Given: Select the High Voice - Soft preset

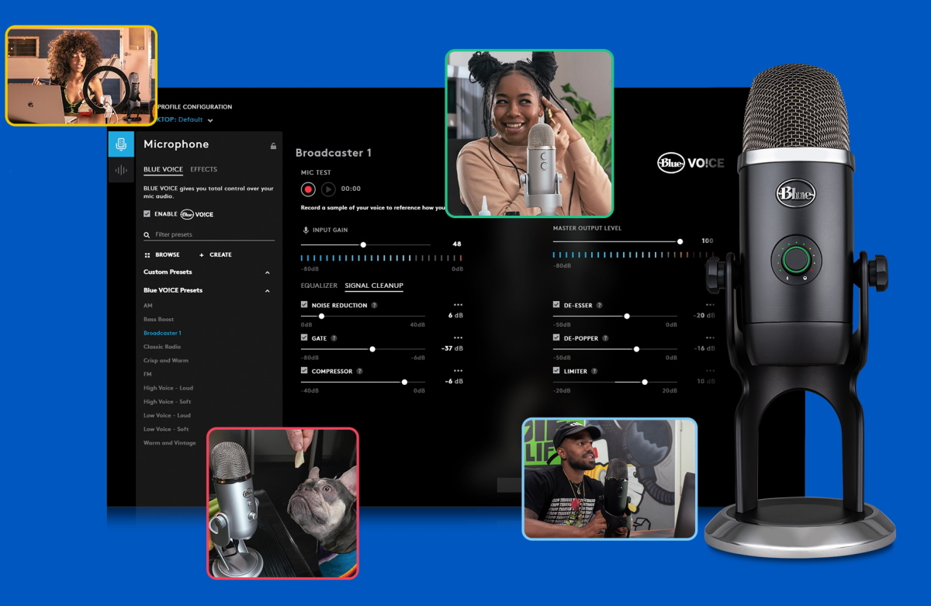Looking at the screenshot, I should click(x=167, y=402).
